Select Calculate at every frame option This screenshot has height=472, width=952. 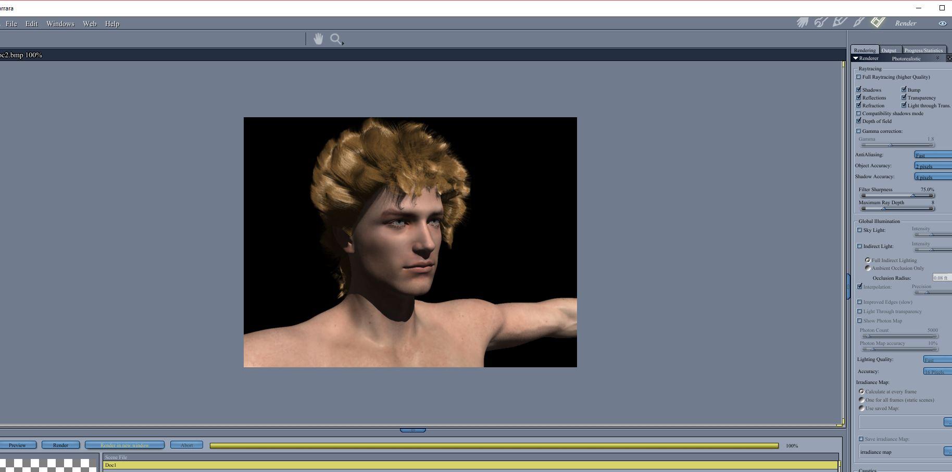[861, 391]
